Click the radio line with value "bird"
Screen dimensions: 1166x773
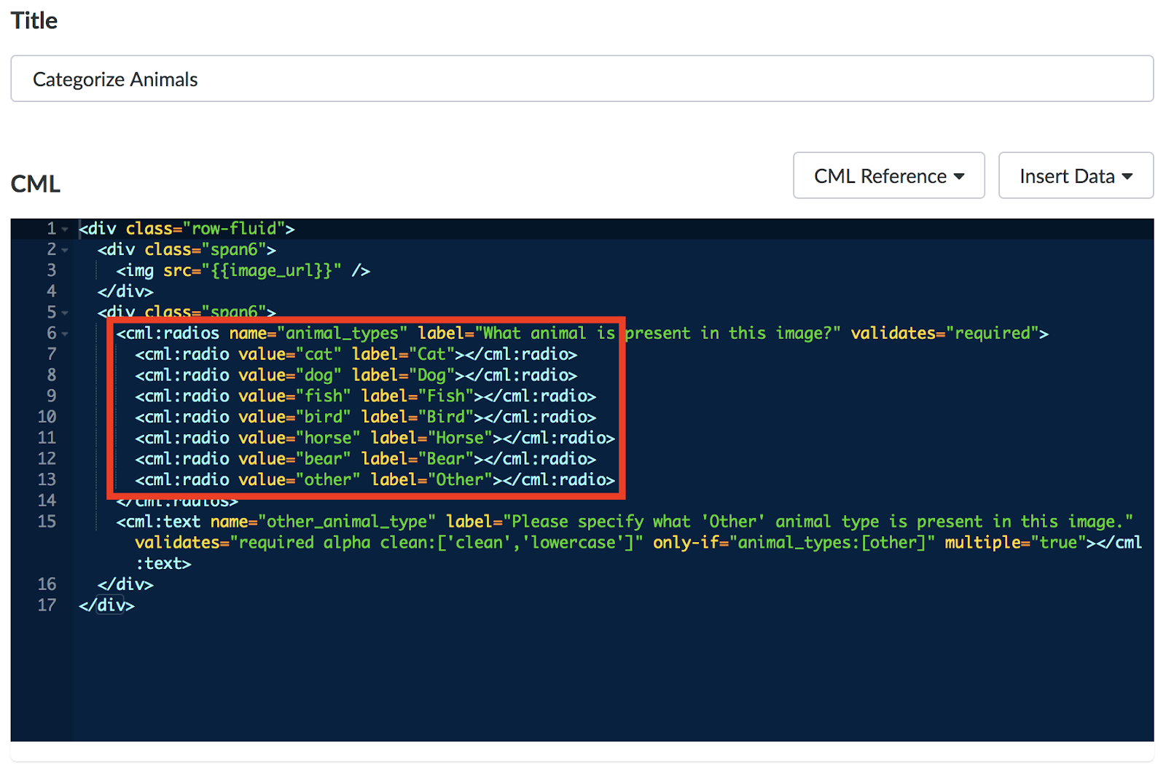click(366, 417)
